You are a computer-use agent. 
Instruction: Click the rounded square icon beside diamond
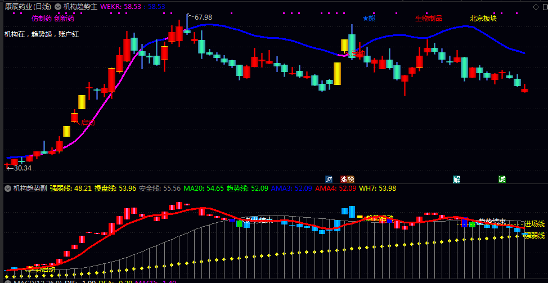tap(545, 7)
